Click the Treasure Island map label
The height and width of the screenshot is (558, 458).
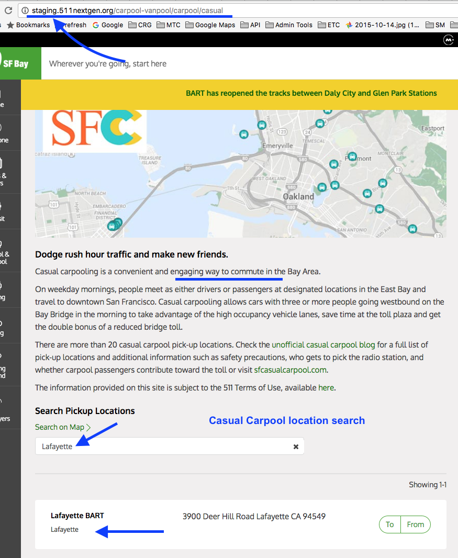150,160
